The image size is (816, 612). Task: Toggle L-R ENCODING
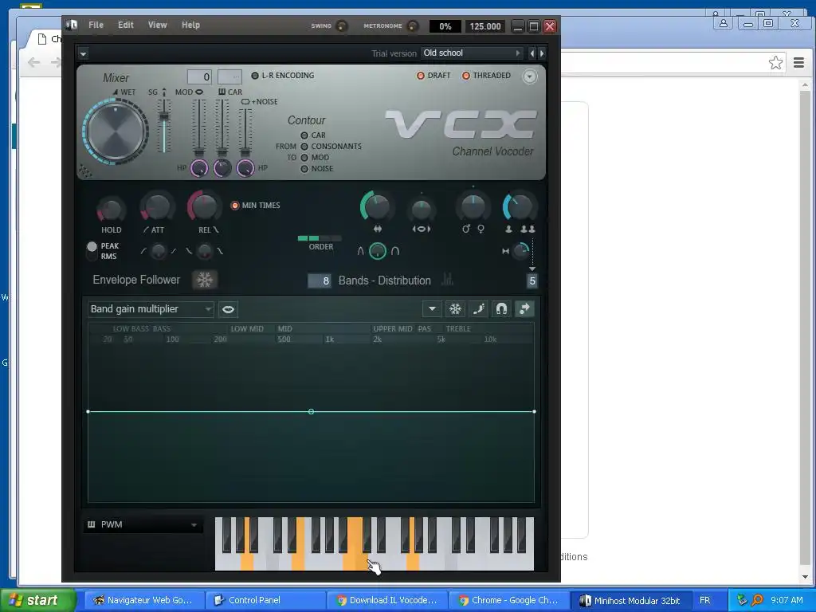point(255,76)
